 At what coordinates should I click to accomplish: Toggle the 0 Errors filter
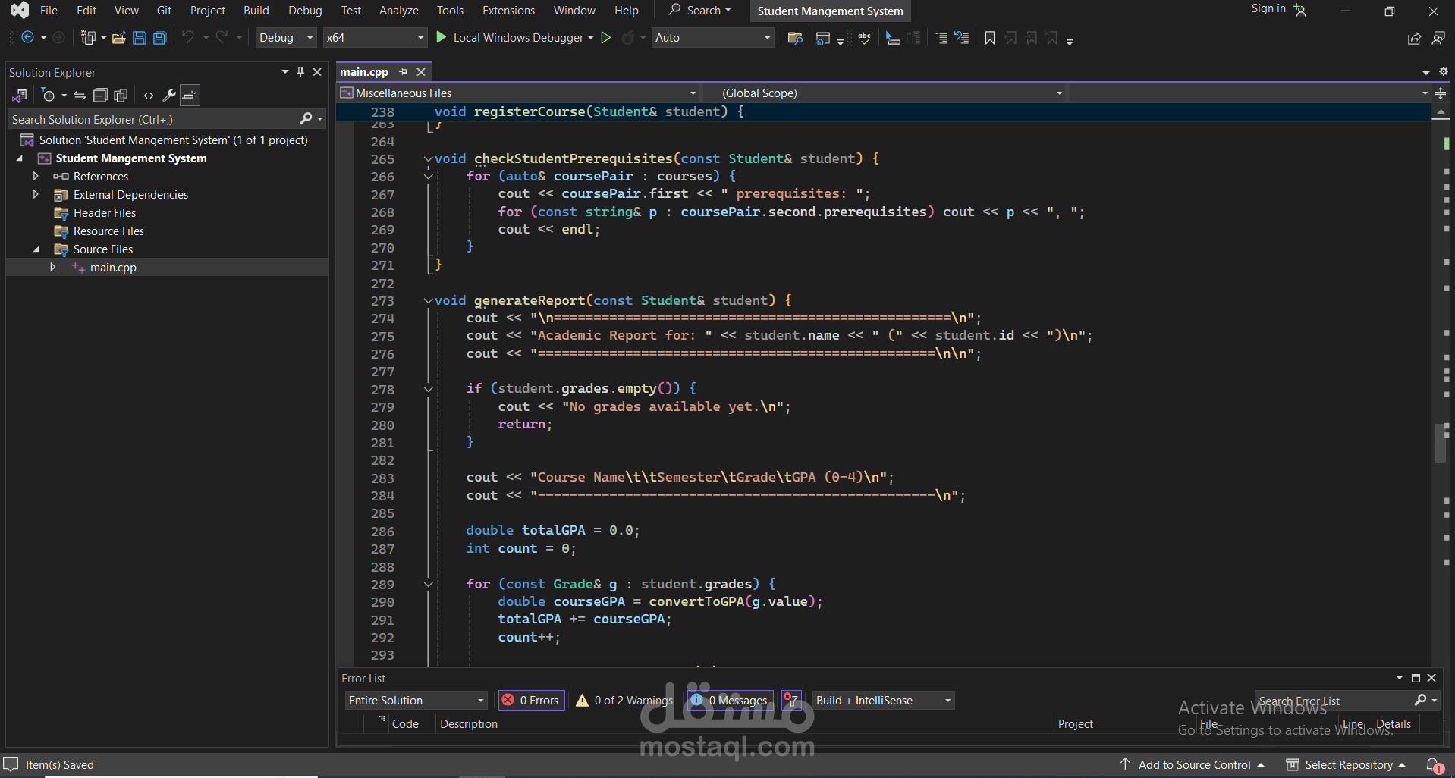pyautogui.click(x=532, y=700)
